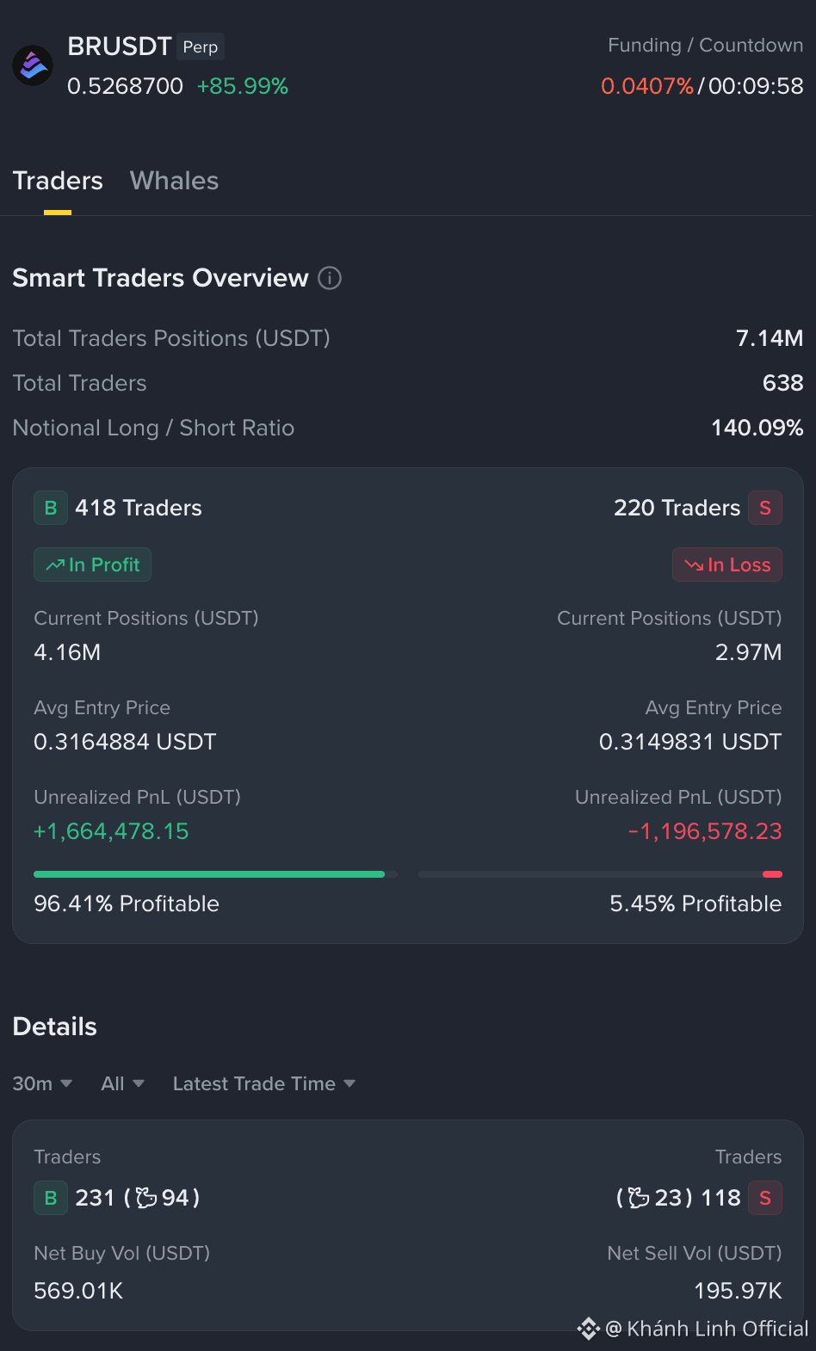Click the BRUSDT coin logo icon
Screen dimensions: 816x1351
pyautogui.click(x=33, y=65)
